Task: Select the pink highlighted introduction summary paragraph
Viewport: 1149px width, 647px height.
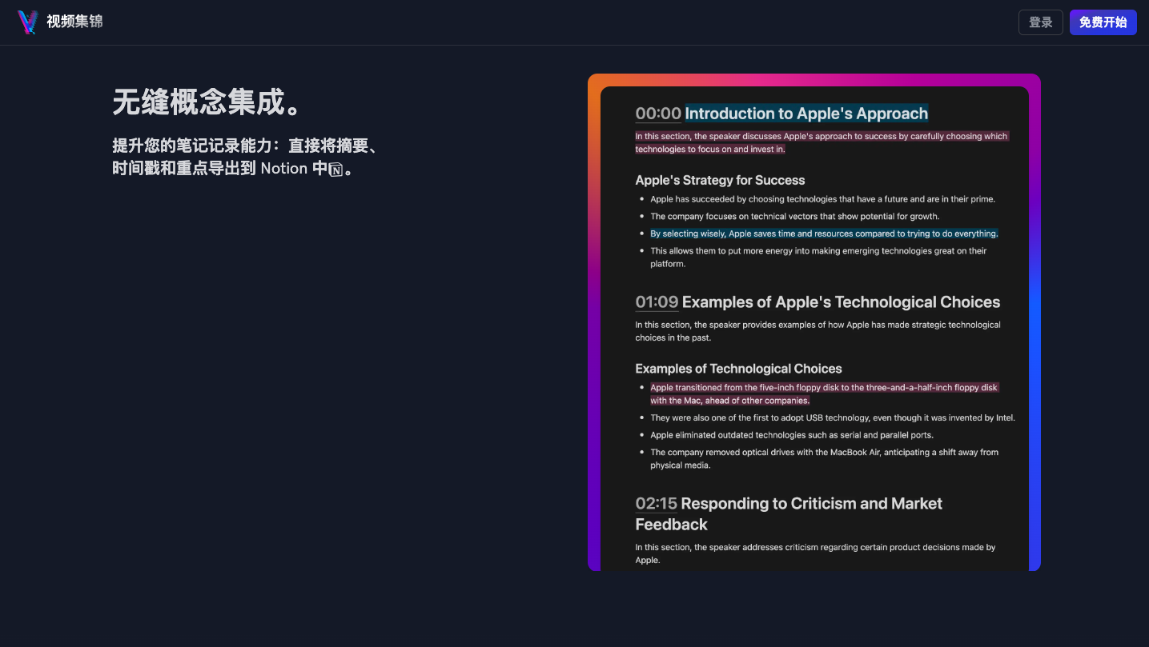Action: [x=821, y=142]
